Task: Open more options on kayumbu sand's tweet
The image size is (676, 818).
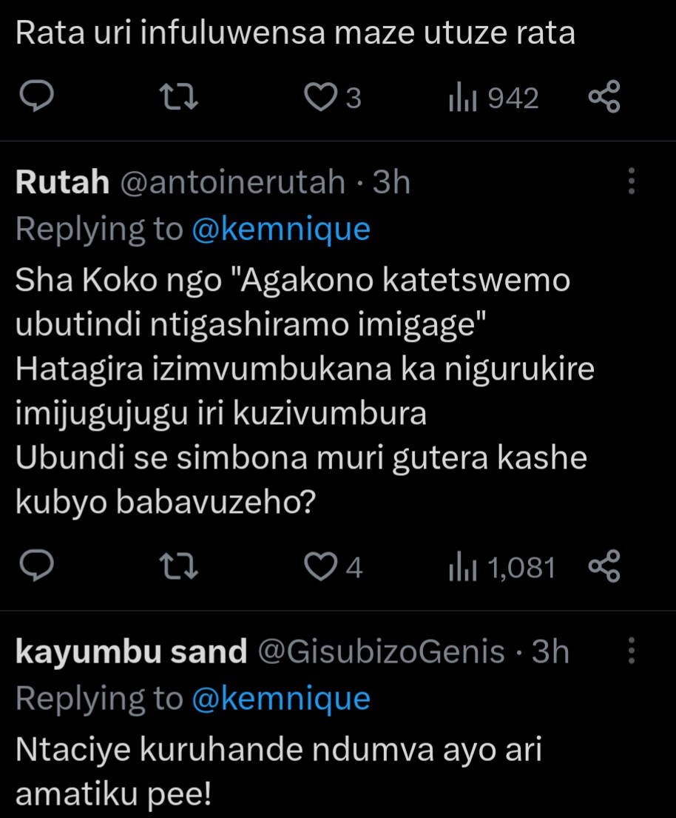Action: [x=631, y=651]
